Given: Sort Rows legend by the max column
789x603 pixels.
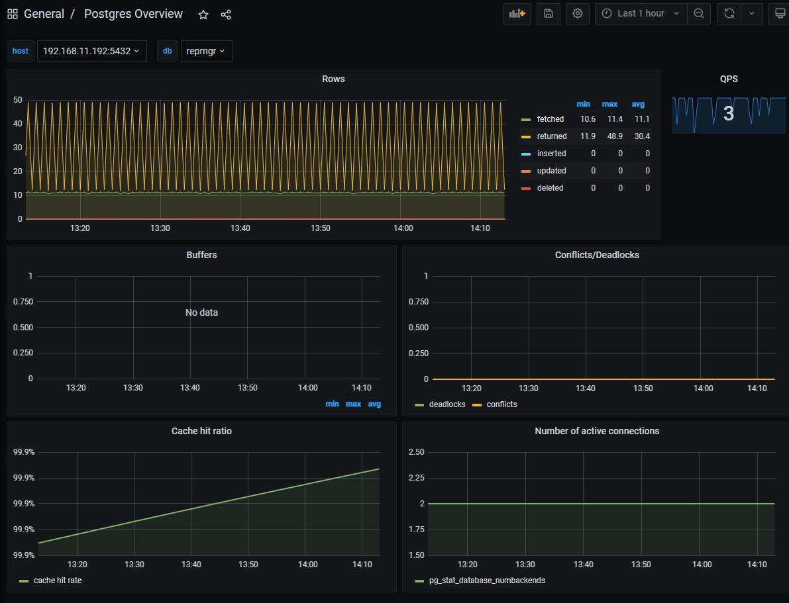Looking at the screenshot, I should coord(609,104).
